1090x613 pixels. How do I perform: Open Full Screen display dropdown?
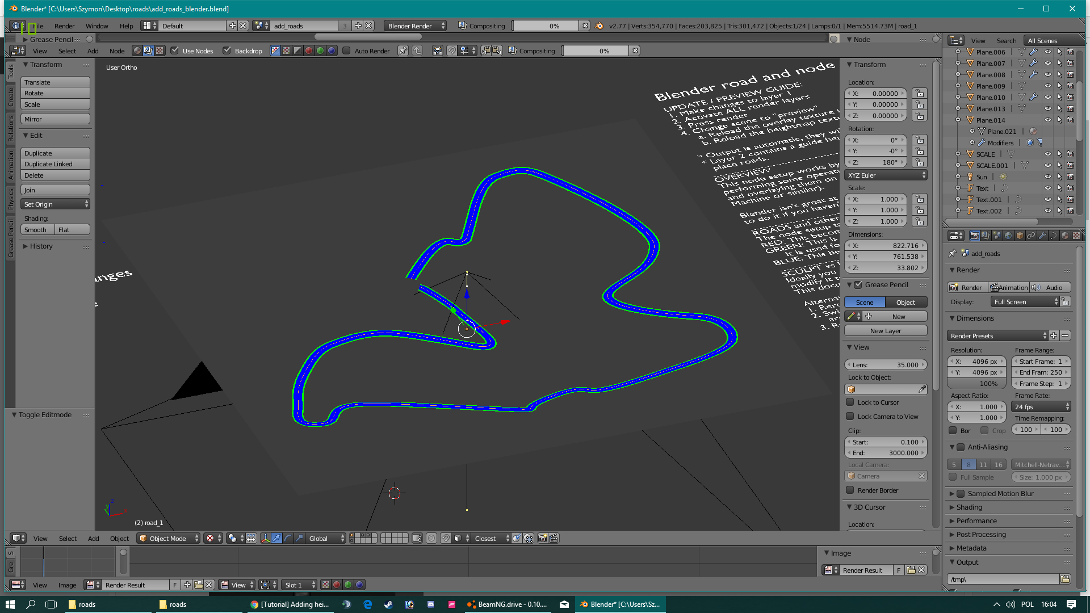click(1025, 301)
